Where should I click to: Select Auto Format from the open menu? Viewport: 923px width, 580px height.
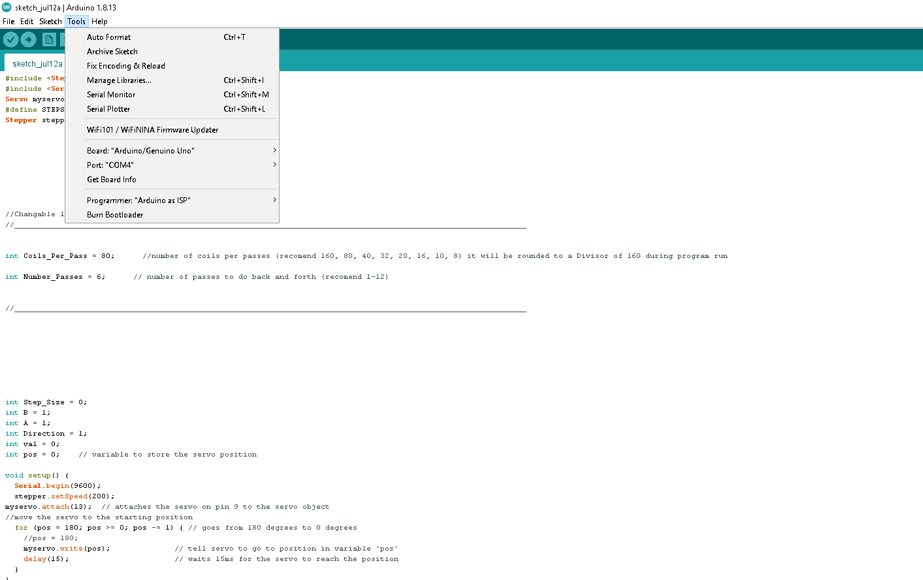coord(108,37)
